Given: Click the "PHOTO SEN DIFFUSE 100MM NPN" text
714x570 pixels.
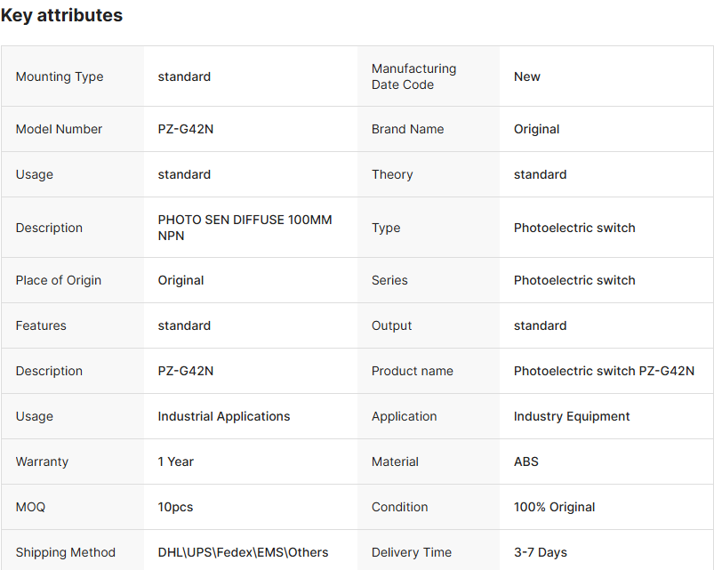Looking at the screenshot, I should (x=245, y=228).
